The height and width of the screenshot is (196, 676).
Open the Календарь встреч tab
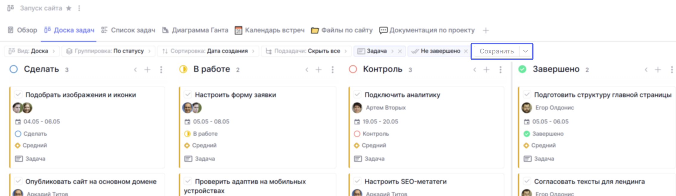[x=270, y=30]
